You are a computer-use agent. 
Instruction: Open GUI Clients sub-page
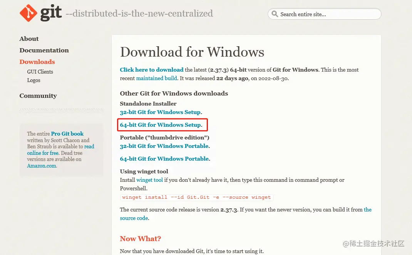(x=40, y=72)
